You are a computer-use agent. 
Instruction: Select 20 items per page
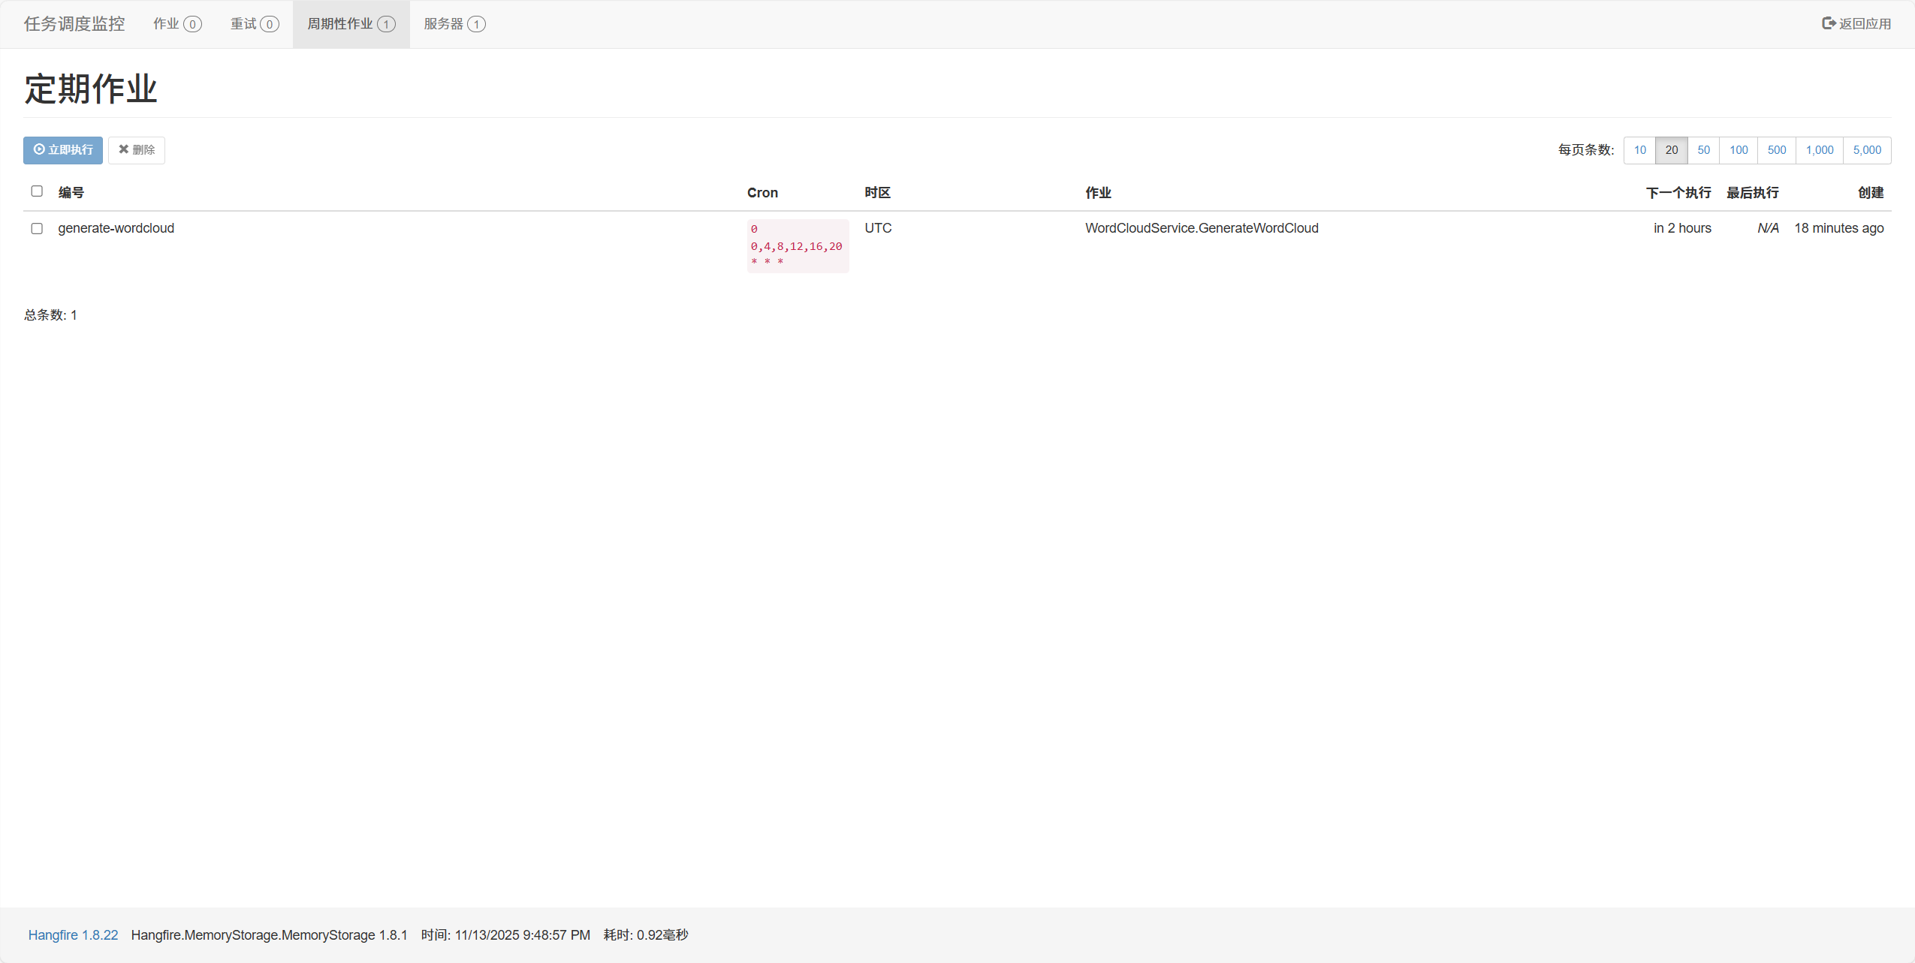(x=1671, y=150)
